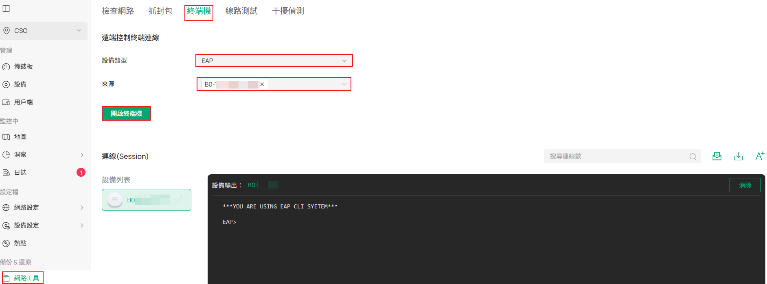Image resolution: width=767 pixels, height=284 pixels.
Task: Open 儀錶板 dashboard in sidebar
Action: [24, 67]
